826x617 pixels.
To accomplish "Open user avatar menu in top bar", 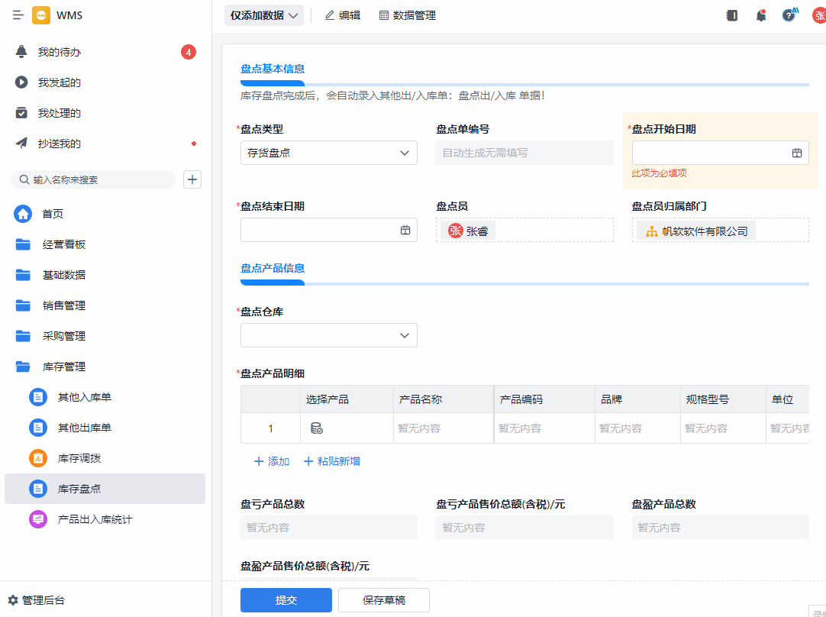I will (818, 15).
